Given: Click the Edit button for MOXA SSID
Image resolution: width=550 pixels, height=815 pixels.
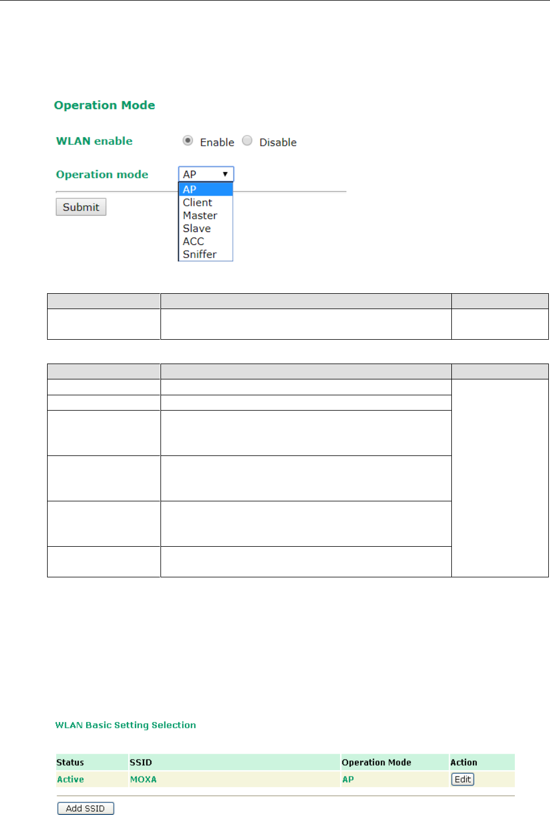Looking at the screenshot, I should point(463,779).
